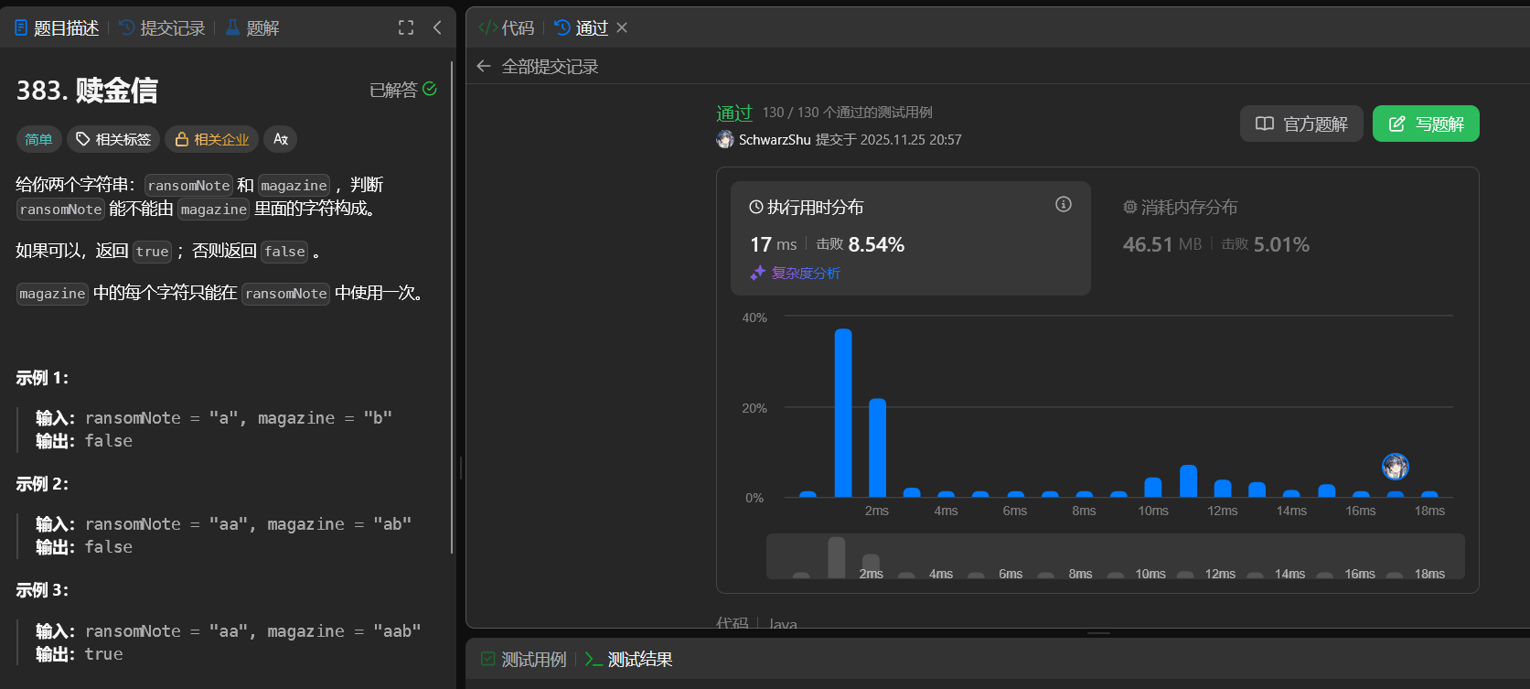The height and width of the screenshot is (689, 1530).
Task: Click the font/translate icon beside 相关企业
Action: coord(281,139)
